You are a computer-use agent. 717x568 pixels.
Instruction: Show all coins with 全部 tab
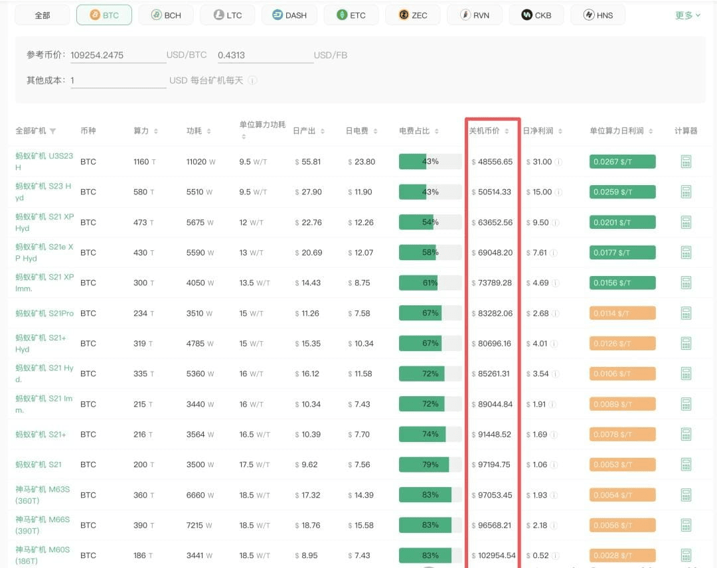[42, 15]
